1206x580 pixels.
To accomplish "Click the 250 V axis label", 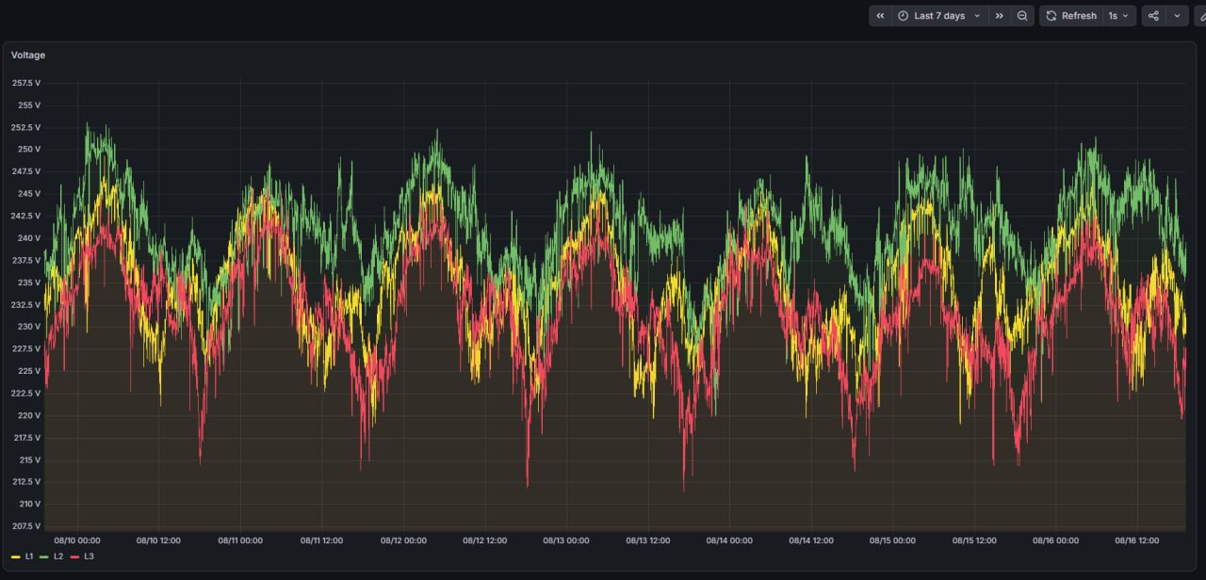I will tap(29, 149).
